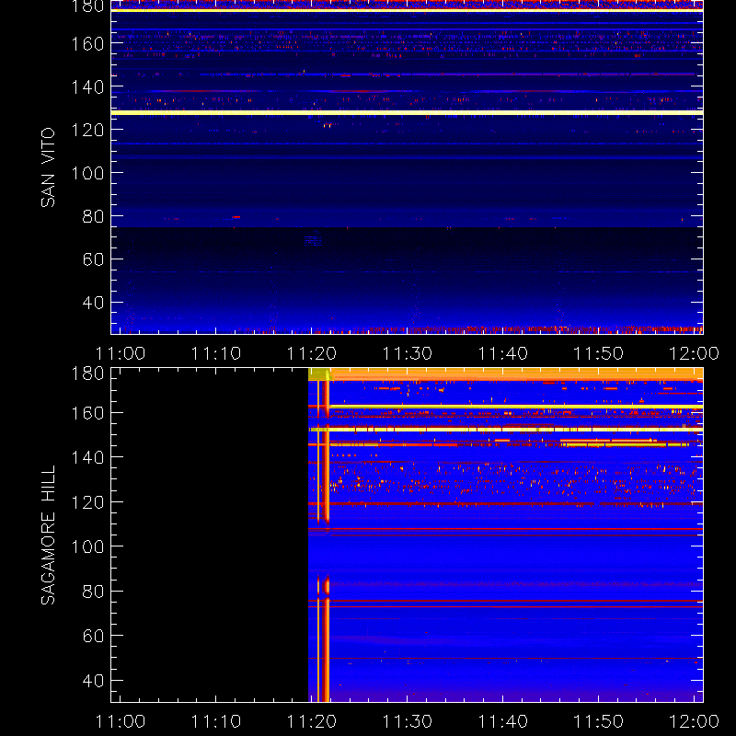The width and height of the screenshot is (736, 736).
Task: Click the bright yellow band near 128 in SAN VITO
Action: pyautogui.click(x=407, y=112)
